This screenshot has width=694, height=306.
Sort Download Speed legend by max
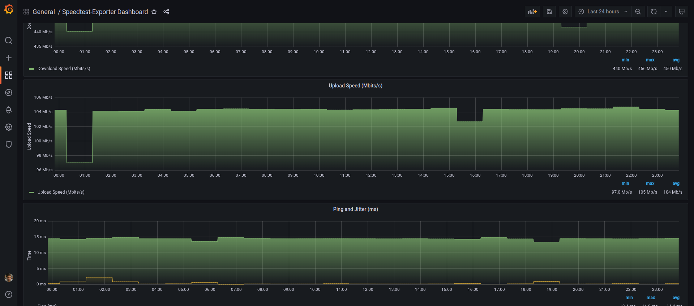pos(650,60)
